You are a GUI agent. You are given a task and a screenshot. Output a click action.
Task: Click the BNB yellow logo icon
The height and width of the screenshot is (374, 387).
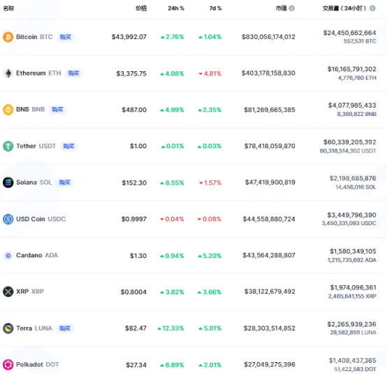tap(8, 110)
